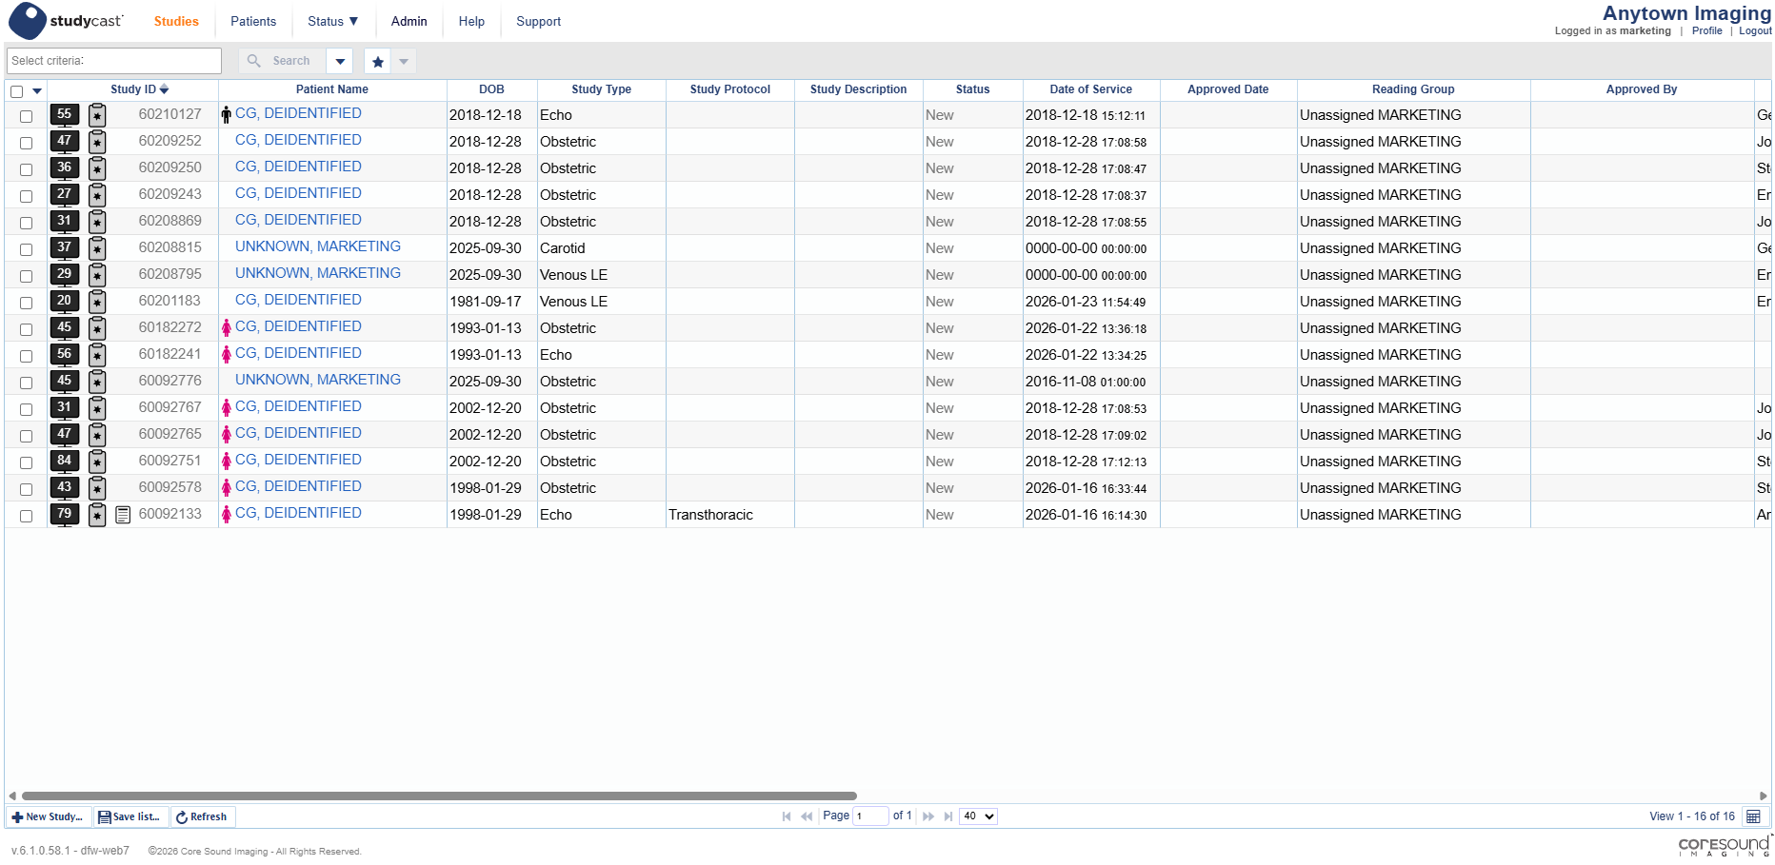Open clipboard icon for study 60209243
1775x865 pixels.
point(97,195)
